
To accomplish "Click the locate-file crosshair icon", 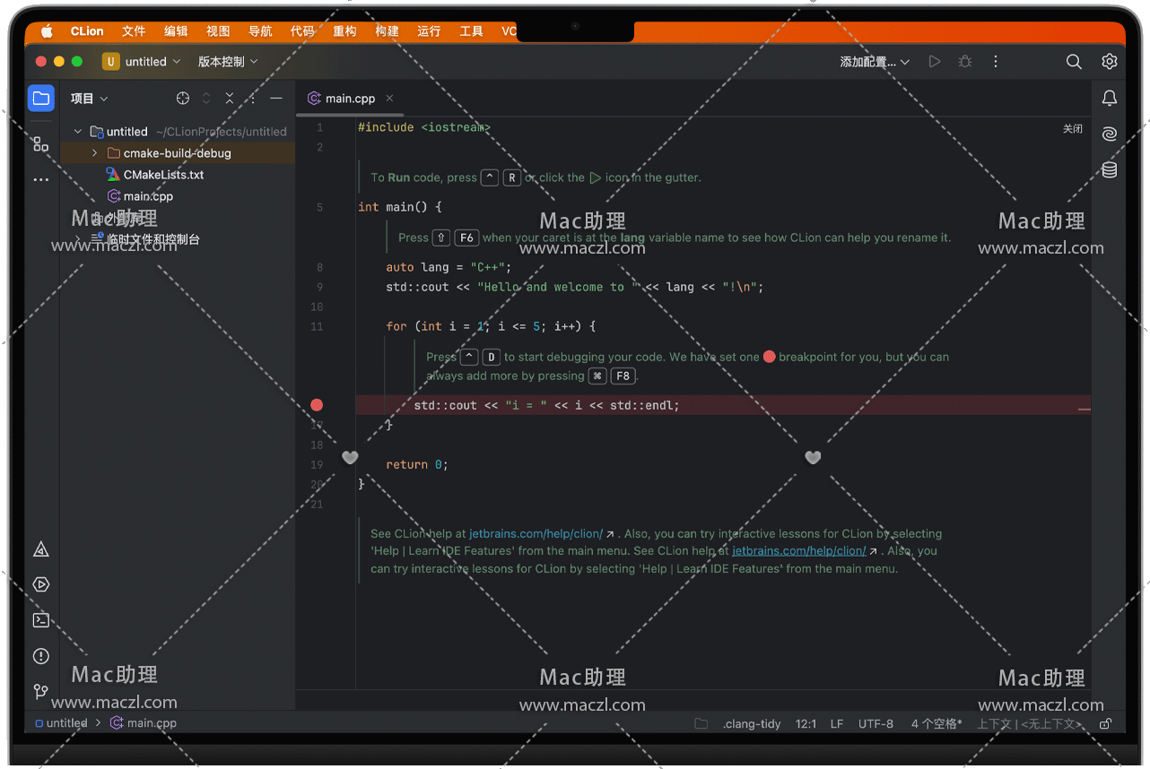I will pyautogui.click(x=183, y=99).
